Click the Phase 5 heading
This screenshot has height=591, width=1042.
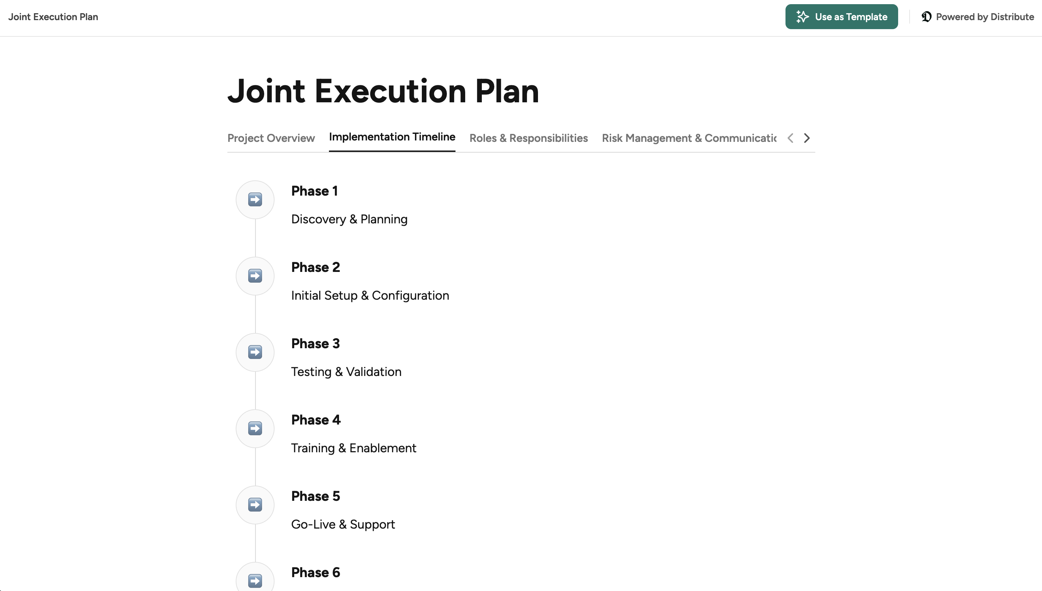point(315,496)
